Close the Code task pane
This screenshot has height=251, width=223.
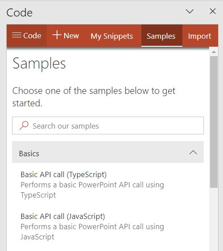[x=213, y=12]
